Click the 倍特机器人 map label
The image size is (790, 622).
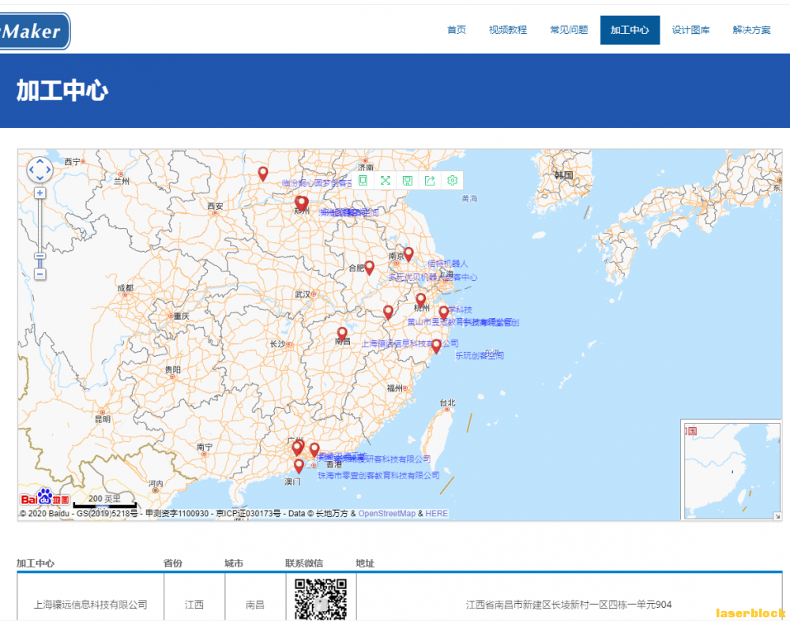tap(448, 263)
